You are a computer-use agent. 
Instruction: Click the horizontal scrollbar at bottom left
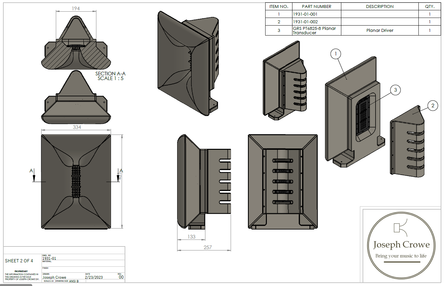(16, 285)
